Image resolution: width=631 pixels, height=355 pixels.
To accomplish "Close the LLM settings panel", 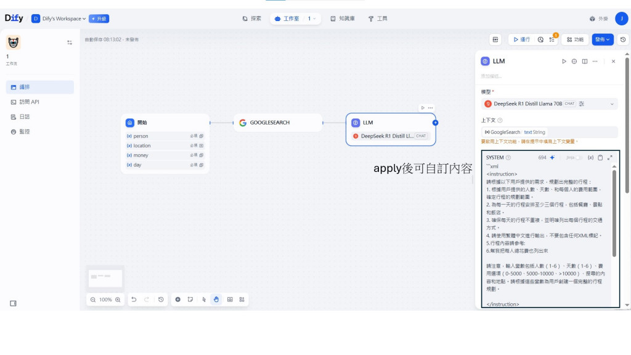I will [x=613, y=61].
